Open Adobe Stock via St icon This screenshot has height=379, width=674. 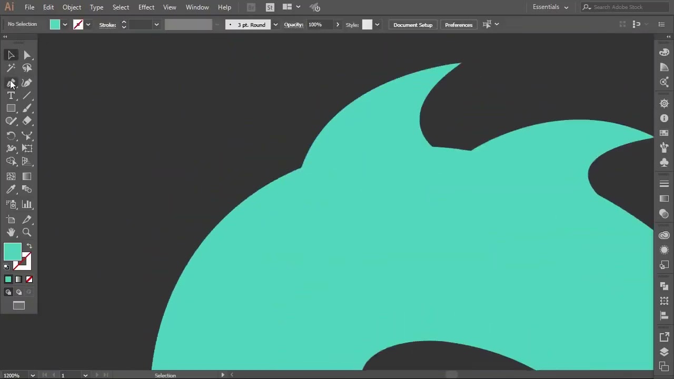[270, 7]
